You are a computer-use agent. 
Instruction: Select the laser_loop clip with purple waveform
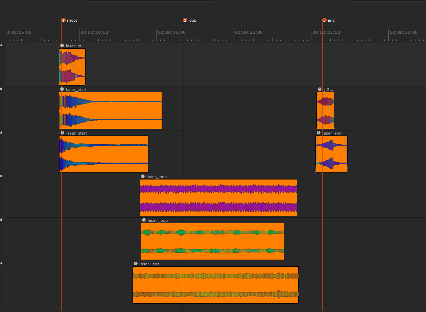pos(218,198)
